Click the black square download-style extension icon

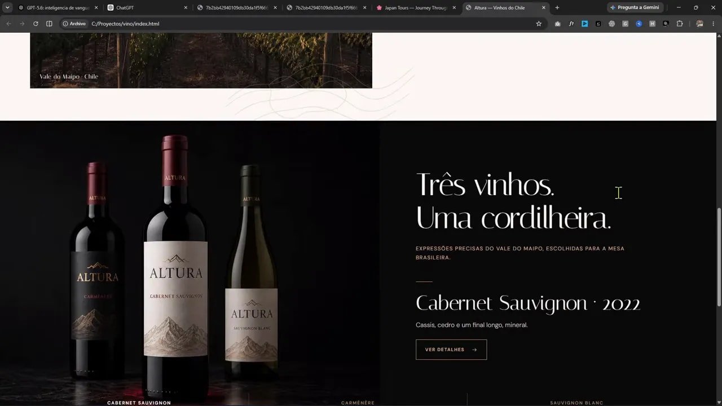click(x=598, y=24)
